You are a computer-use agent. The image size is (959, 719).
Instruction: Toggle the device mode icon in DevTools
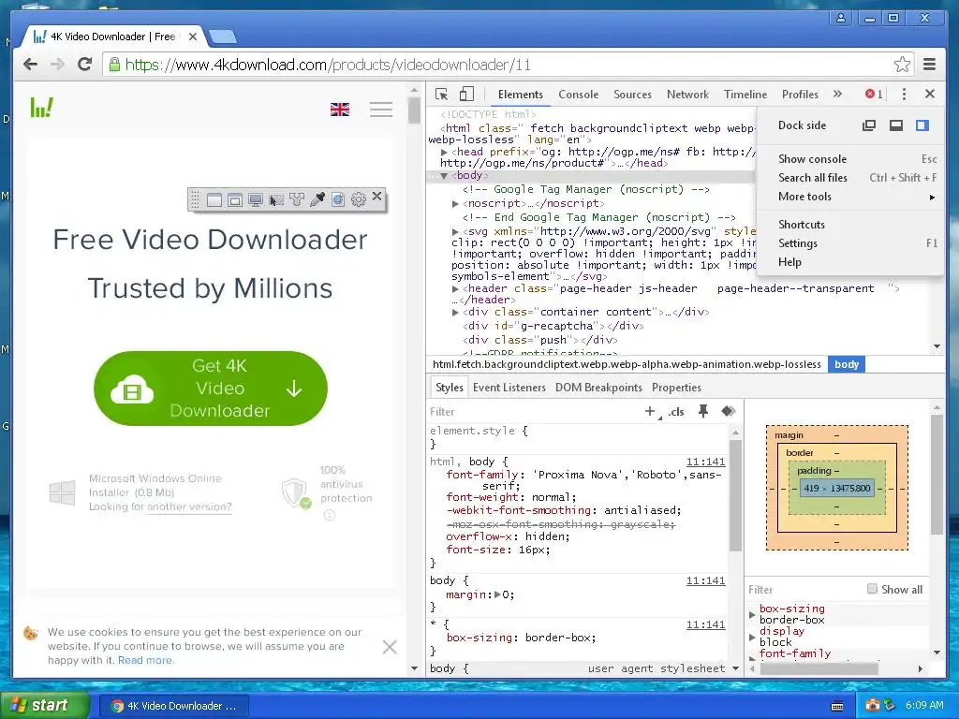coord(466,94)
